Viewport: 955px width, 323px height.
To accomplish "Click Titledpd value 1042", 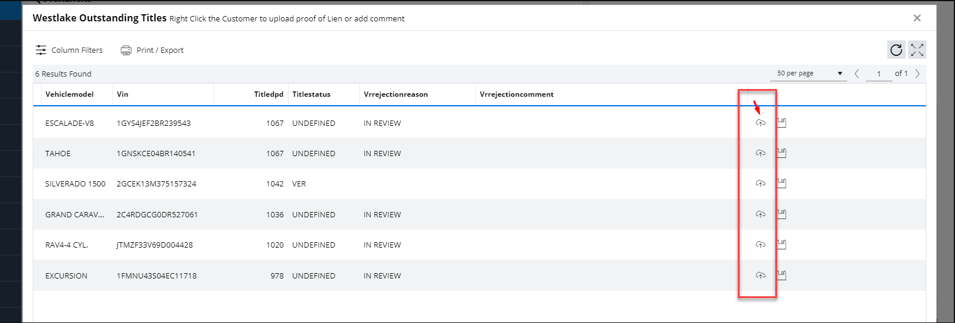I will pyautogui.click(x=275, y=184).
